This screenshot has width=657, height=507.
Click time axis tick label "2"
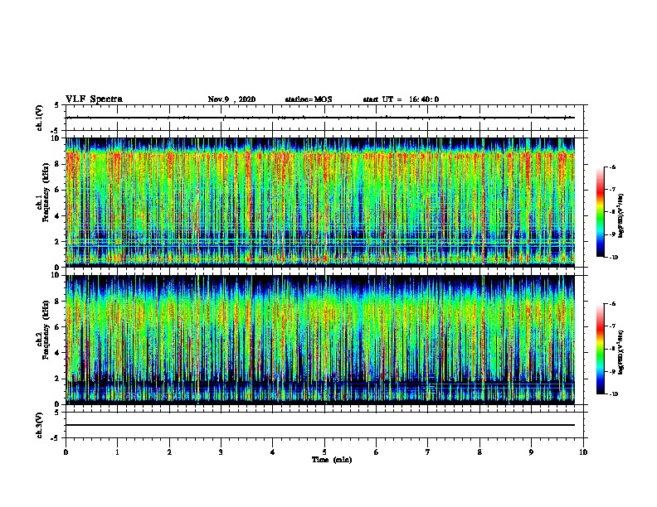(x=169, y=452)
